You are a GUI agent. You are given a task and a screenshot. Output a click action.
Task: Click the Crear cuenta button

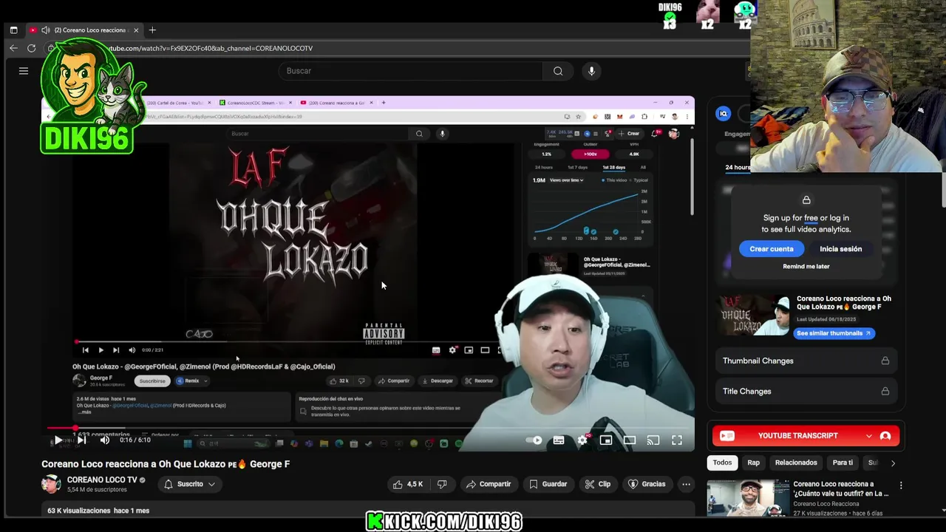(x=772, y=249)
